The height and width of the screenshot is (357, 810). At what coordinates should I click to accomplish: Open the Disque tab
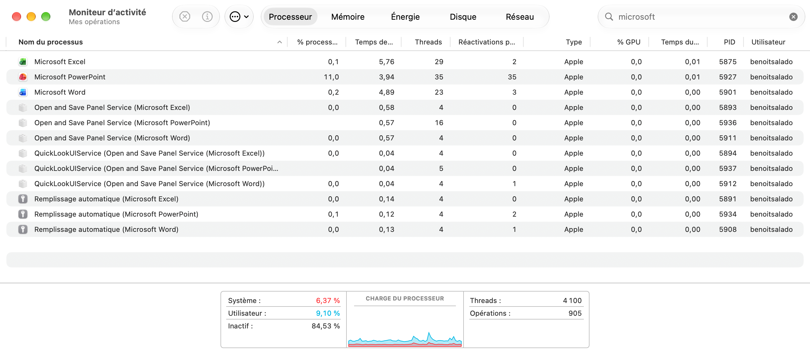tap(463, 17)
